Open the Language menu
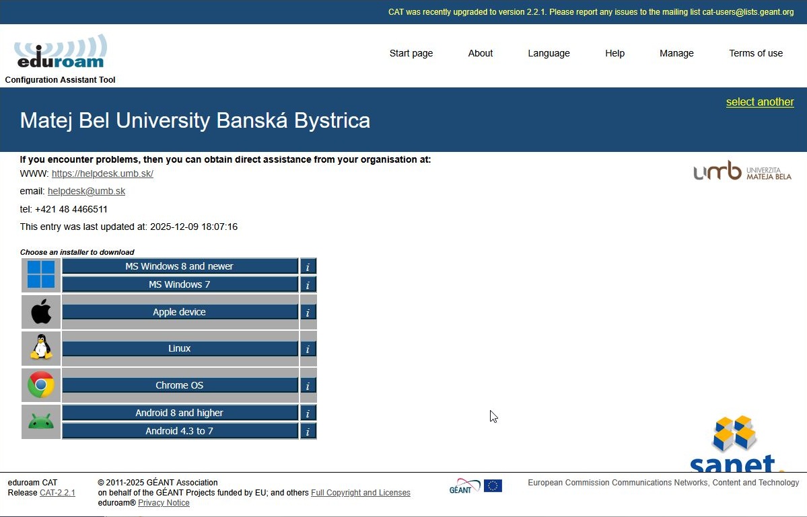 click(x=549, y=53)
